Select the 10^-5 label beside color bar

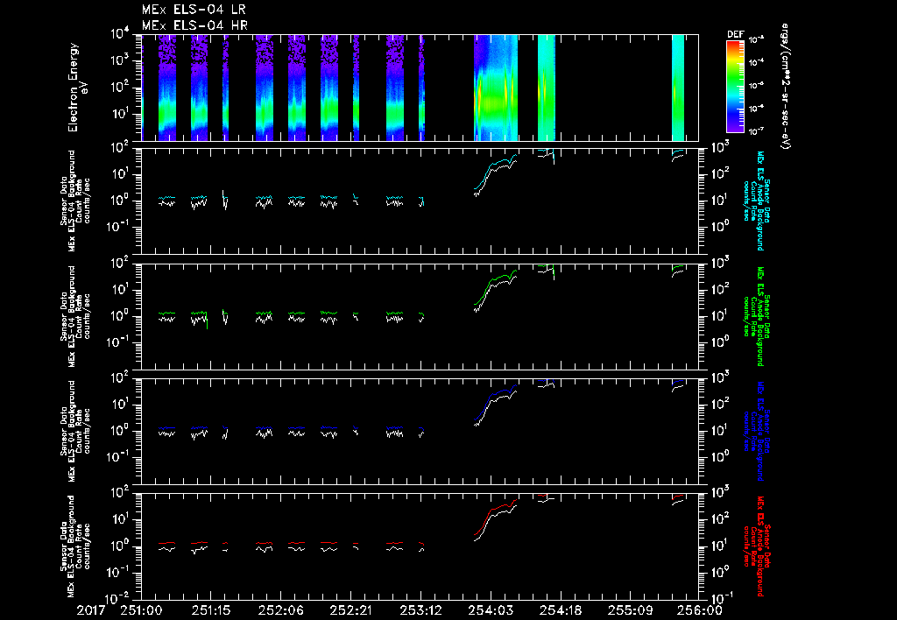(756, 85)
